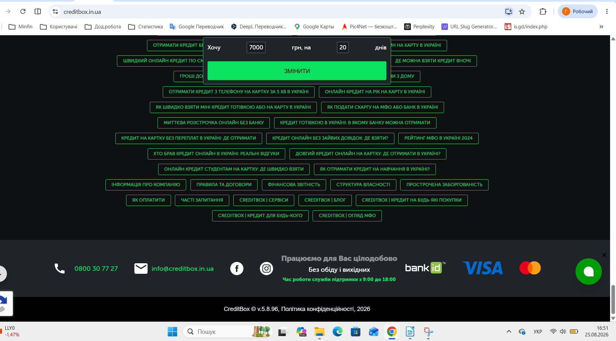Image resolution: width=616 pixels, height=341 pixels.
Task: Click the volume icon in system tray
Action: 563,331
